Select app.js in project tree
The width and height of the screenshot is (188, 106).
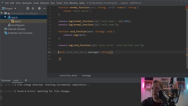[23, 21]
